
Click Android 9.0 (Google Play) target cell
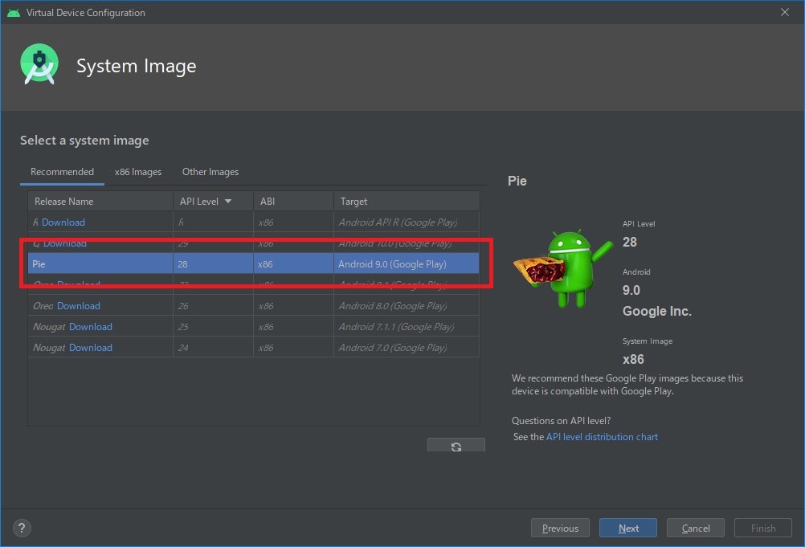click(407, 263)
